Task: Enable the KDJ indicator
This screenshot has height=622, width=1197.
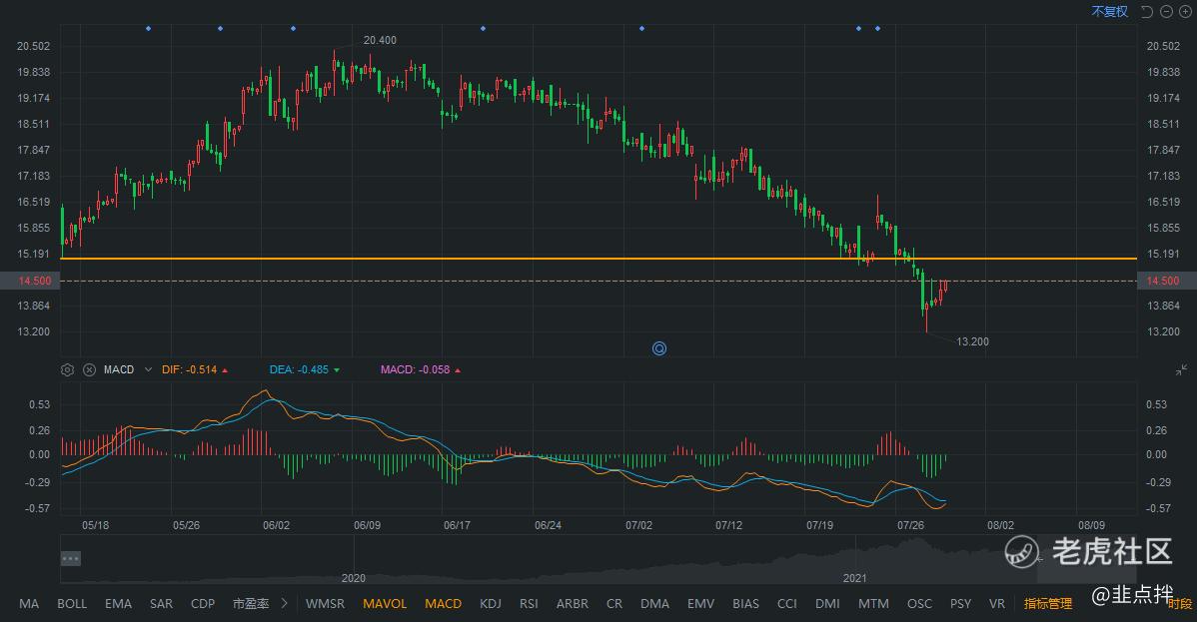Action: [x=491, y=604]
